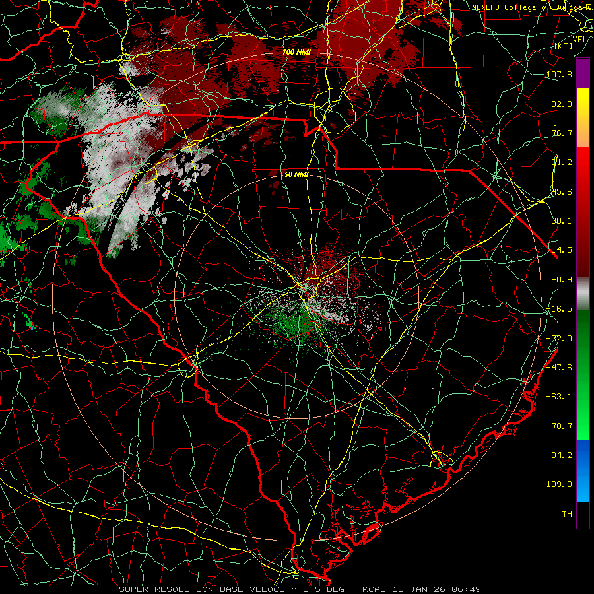Click the -47.6 legend value

(x=559, y=368)
